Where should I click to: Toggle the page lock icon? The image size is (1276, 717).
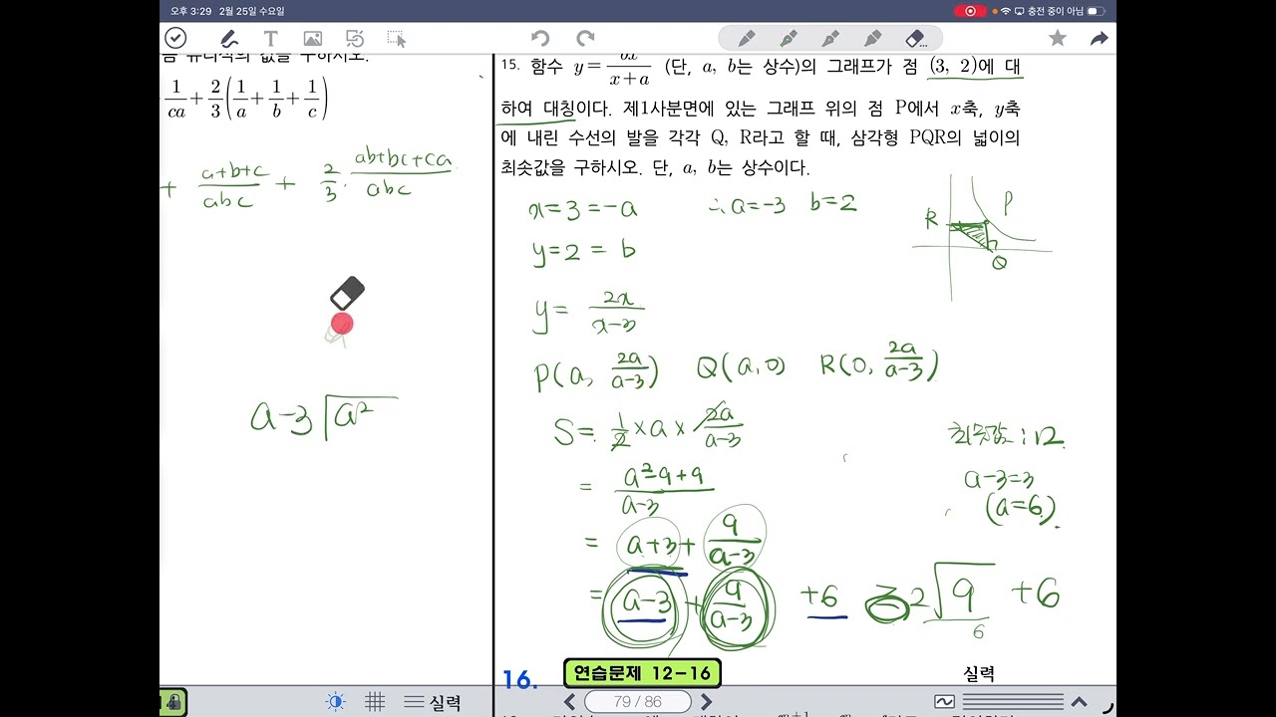point(173,702)
